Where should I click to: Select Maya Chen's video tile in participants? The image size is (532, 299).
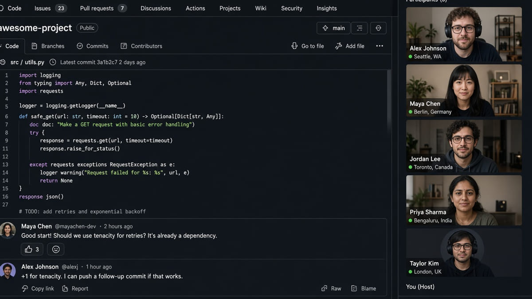(x=464, y=90)
